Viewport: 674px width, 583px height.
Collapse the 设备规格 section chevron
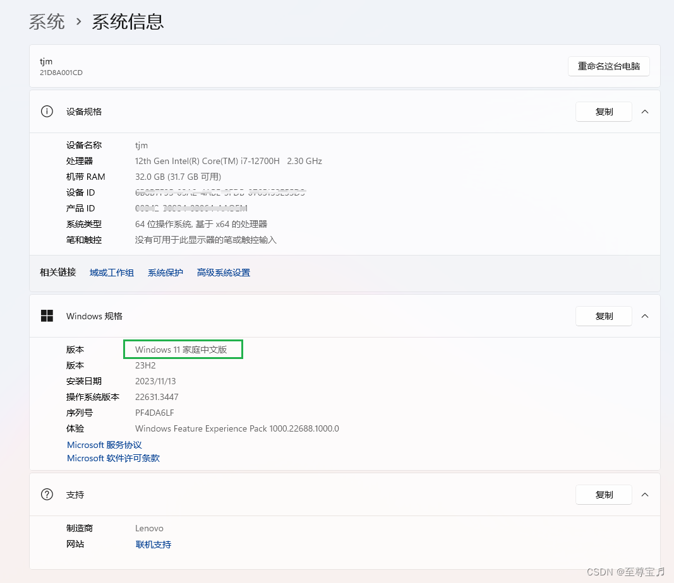point(645,112)
